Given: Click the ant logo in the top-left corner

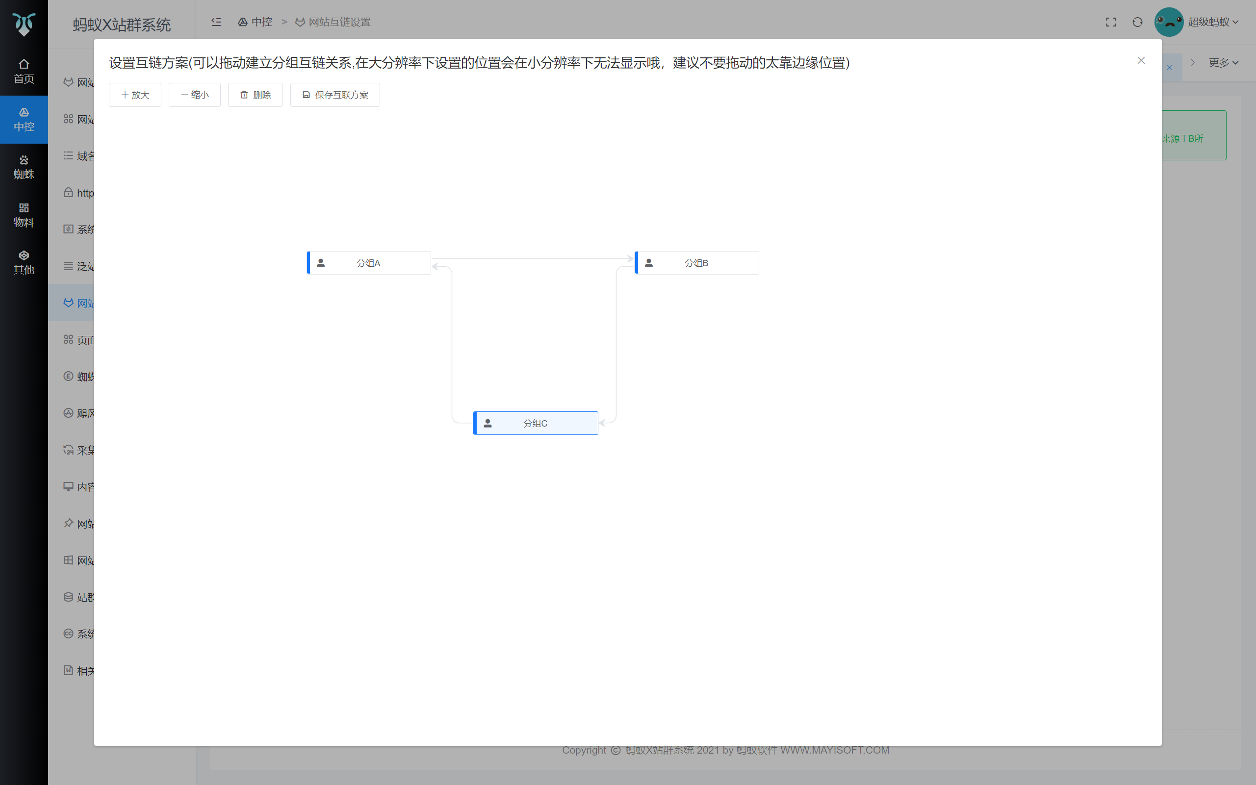Looking at the screenshot, I should (x=24, y=24).
